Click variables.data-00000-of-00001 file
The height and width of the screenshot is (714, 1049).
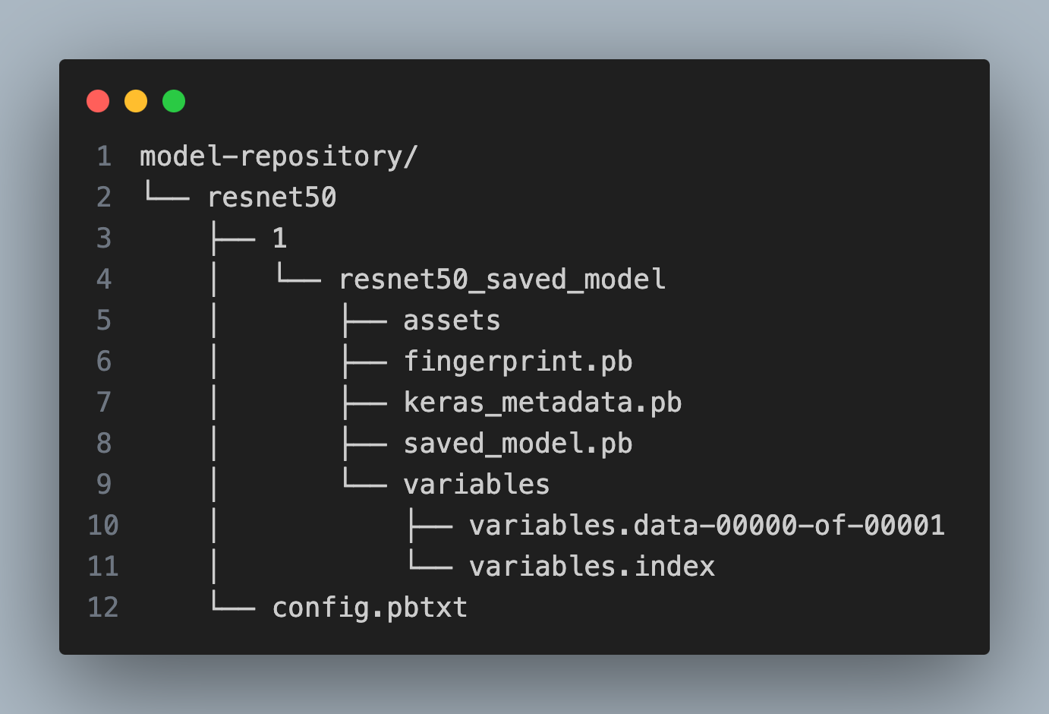[707, 526]
